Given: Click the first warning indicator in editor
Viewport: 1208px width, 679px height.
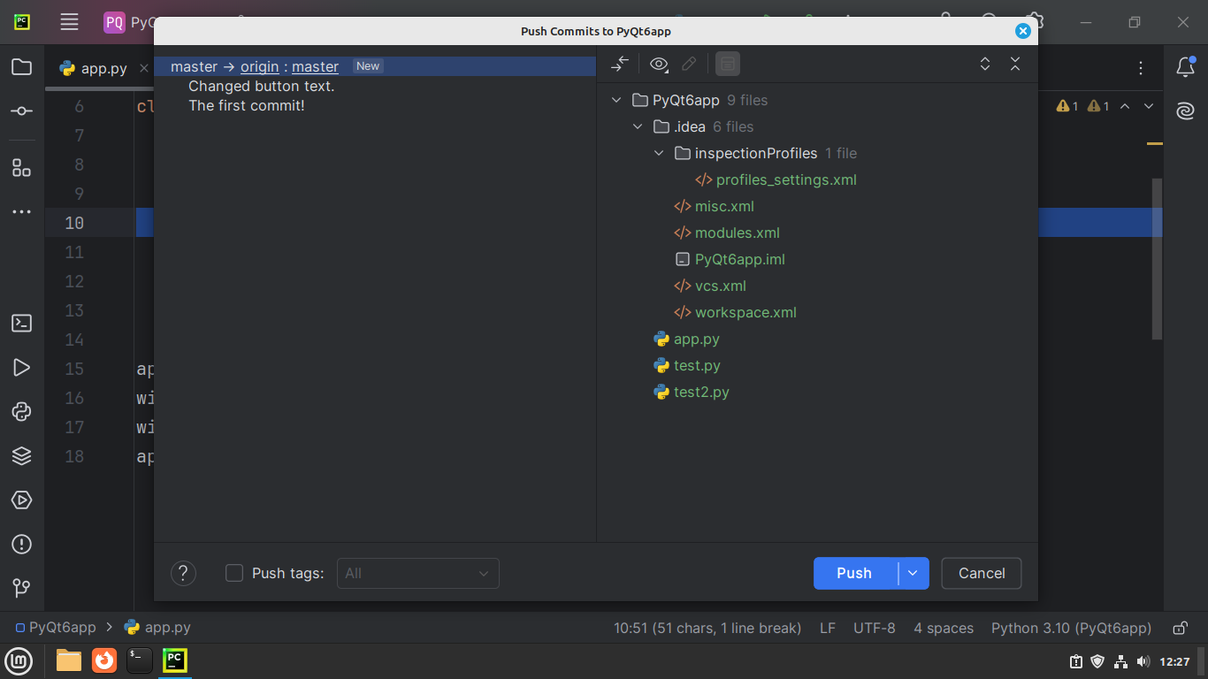Looking at the screenshot, I should click(x=1067, y=106).
